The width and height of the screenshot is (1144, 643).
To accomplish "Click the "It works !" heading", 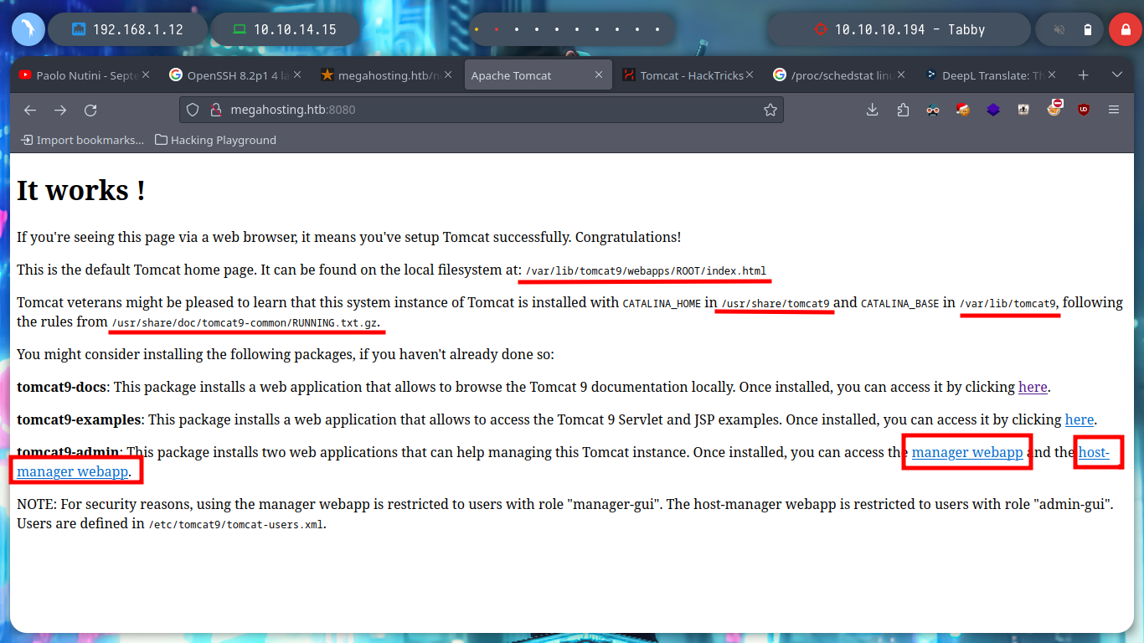I will 81,190.
